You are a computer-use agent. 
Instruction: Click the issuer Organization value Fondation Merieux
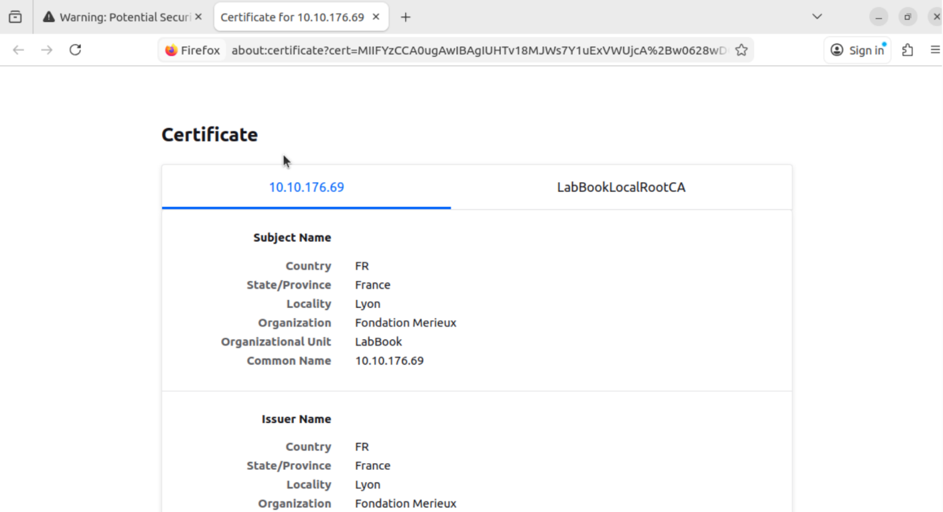406,503
